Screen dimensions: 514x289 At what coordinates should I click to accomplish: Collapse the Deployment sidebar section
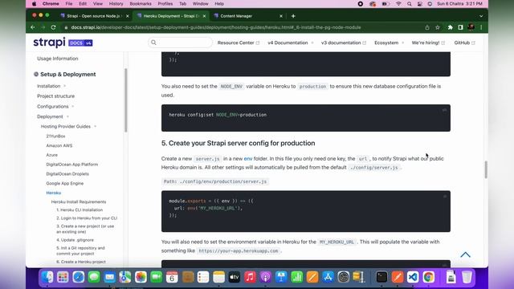pos(53,116)
